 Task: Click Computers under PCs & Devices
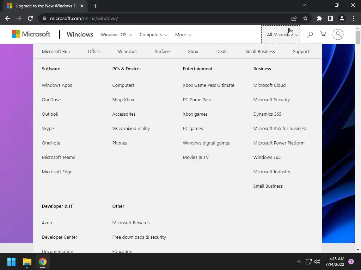(x=123, y=85)
